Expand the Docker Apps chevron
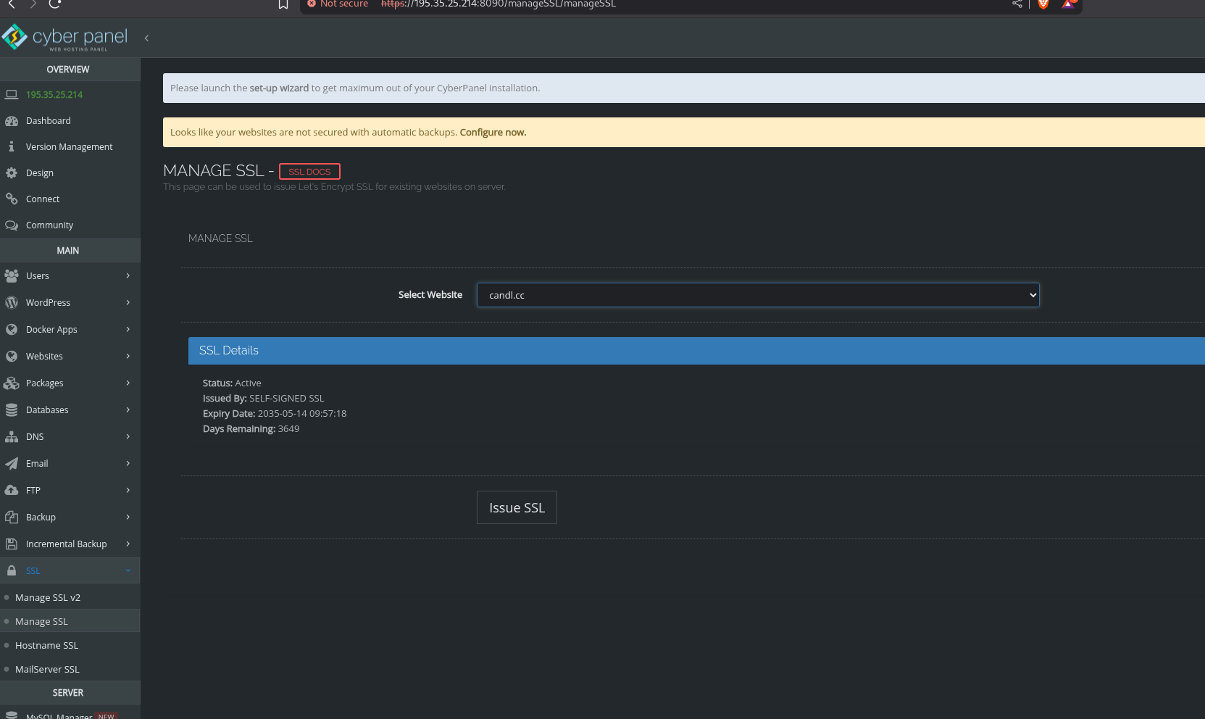1205x719 pixels. [x=128, y=329]
